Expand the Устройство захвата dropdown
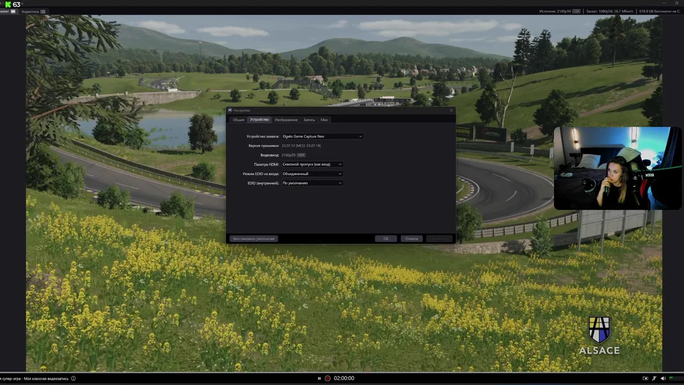This screenshot has height=385, width=684. tap(322, 136)
